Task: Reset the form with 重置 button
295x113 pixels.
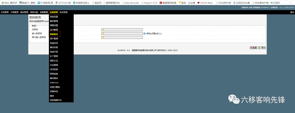Action: click(253, 48)
